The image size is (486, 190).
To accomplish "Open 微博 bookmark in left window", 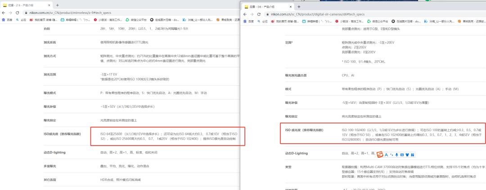I will point(43,20).
